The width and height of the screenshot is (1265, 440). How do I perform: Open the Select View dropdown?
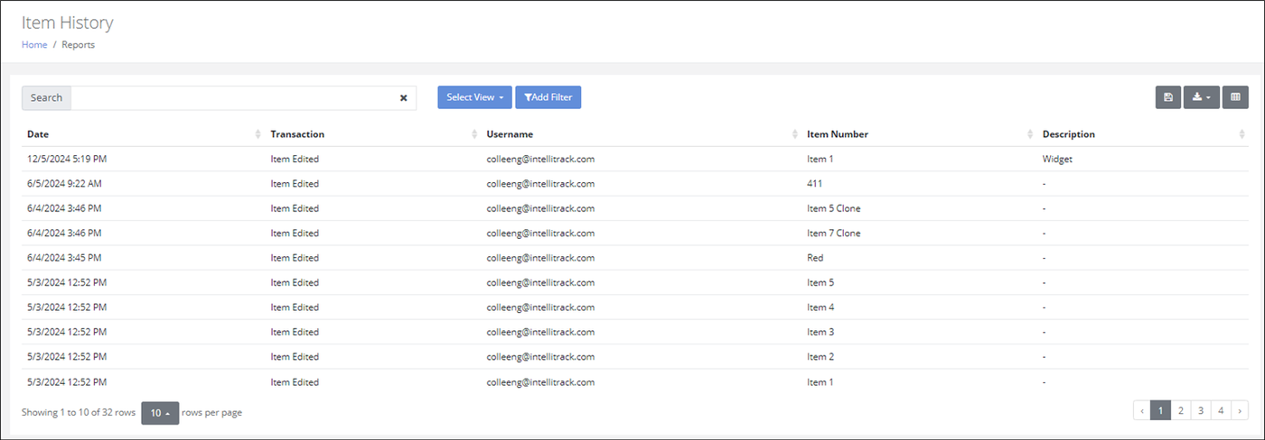475,97
